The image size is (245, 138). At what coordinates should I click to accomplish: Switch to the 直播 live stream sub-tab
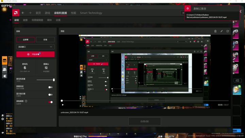click(25, 20)
